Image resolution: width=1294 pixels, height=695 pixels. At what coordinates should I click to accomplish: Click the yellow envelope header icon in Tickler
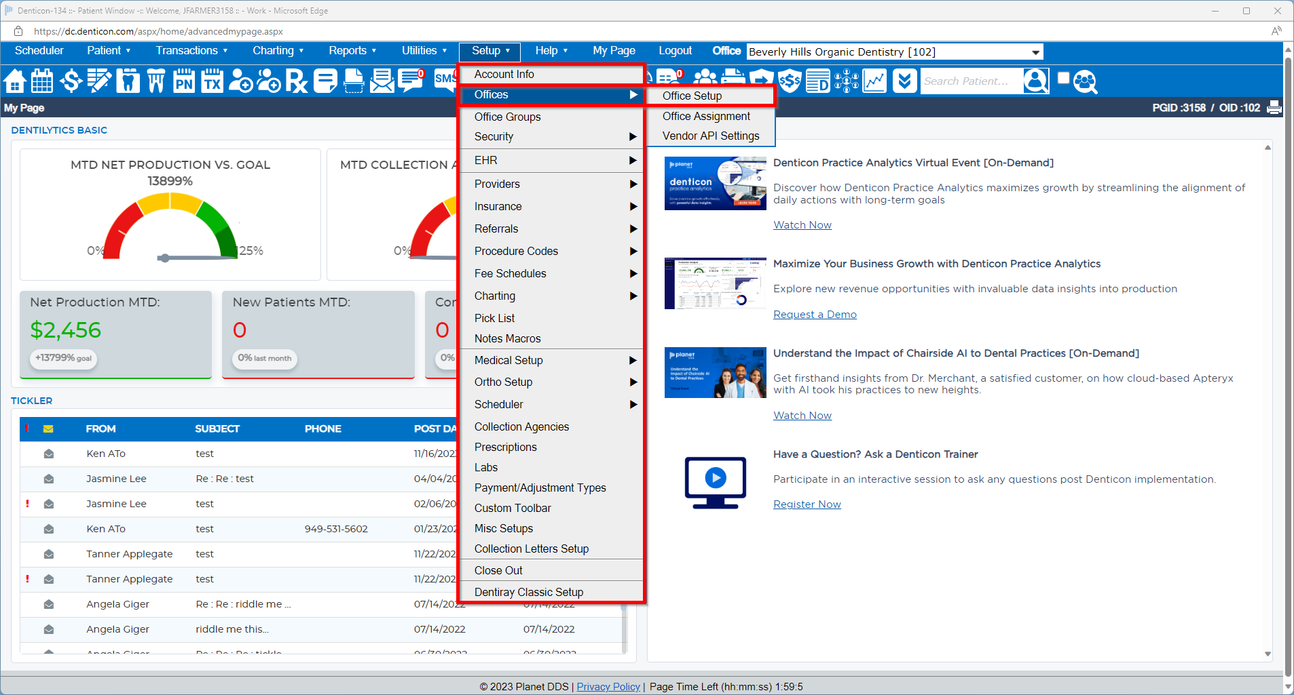[x=48, y=429]
